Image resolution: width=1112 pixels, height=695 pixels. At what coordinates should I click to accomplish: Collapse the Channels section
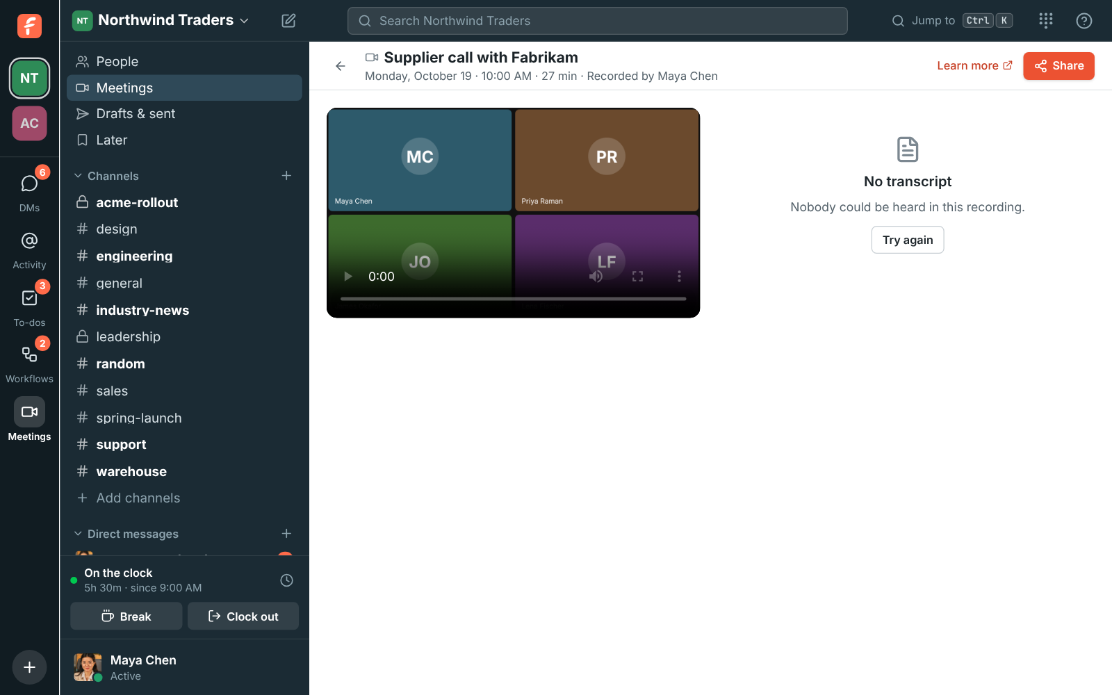[x=106, y=176]
